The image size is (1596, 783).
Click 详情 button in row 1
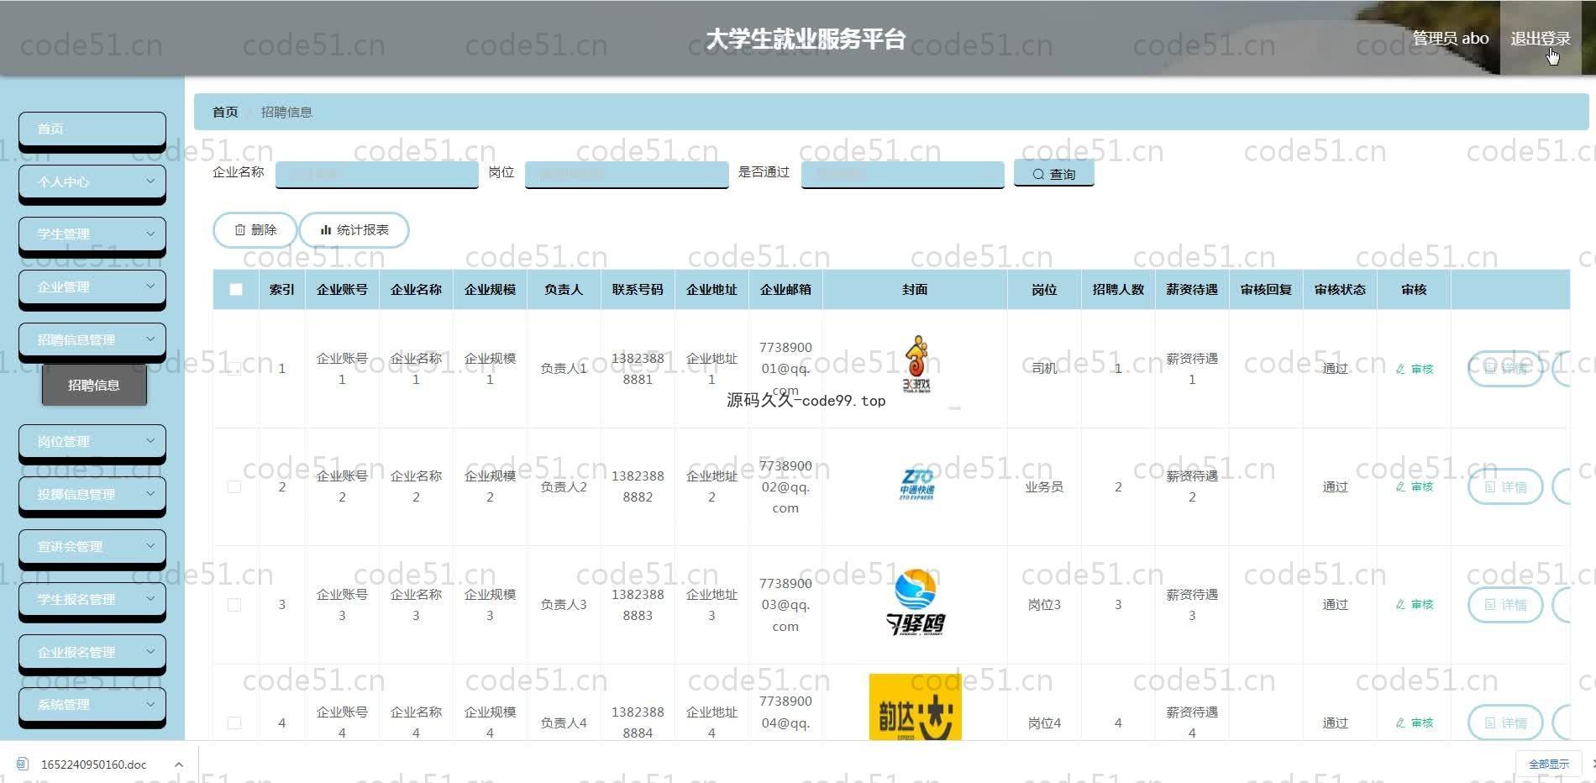1504,369
